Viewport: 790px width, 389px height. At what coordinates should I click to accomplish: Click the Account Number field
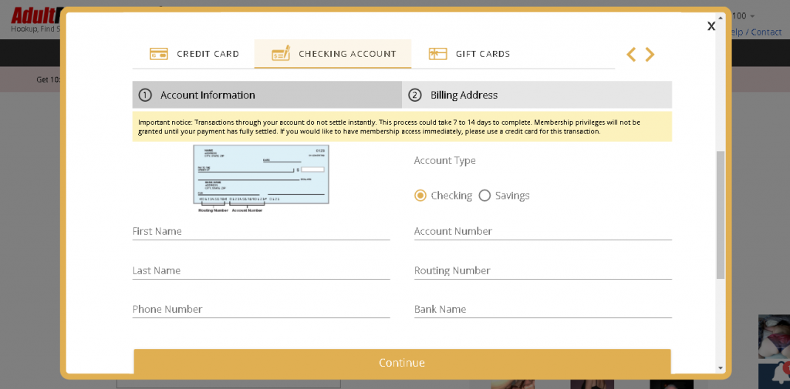[542, 231]
